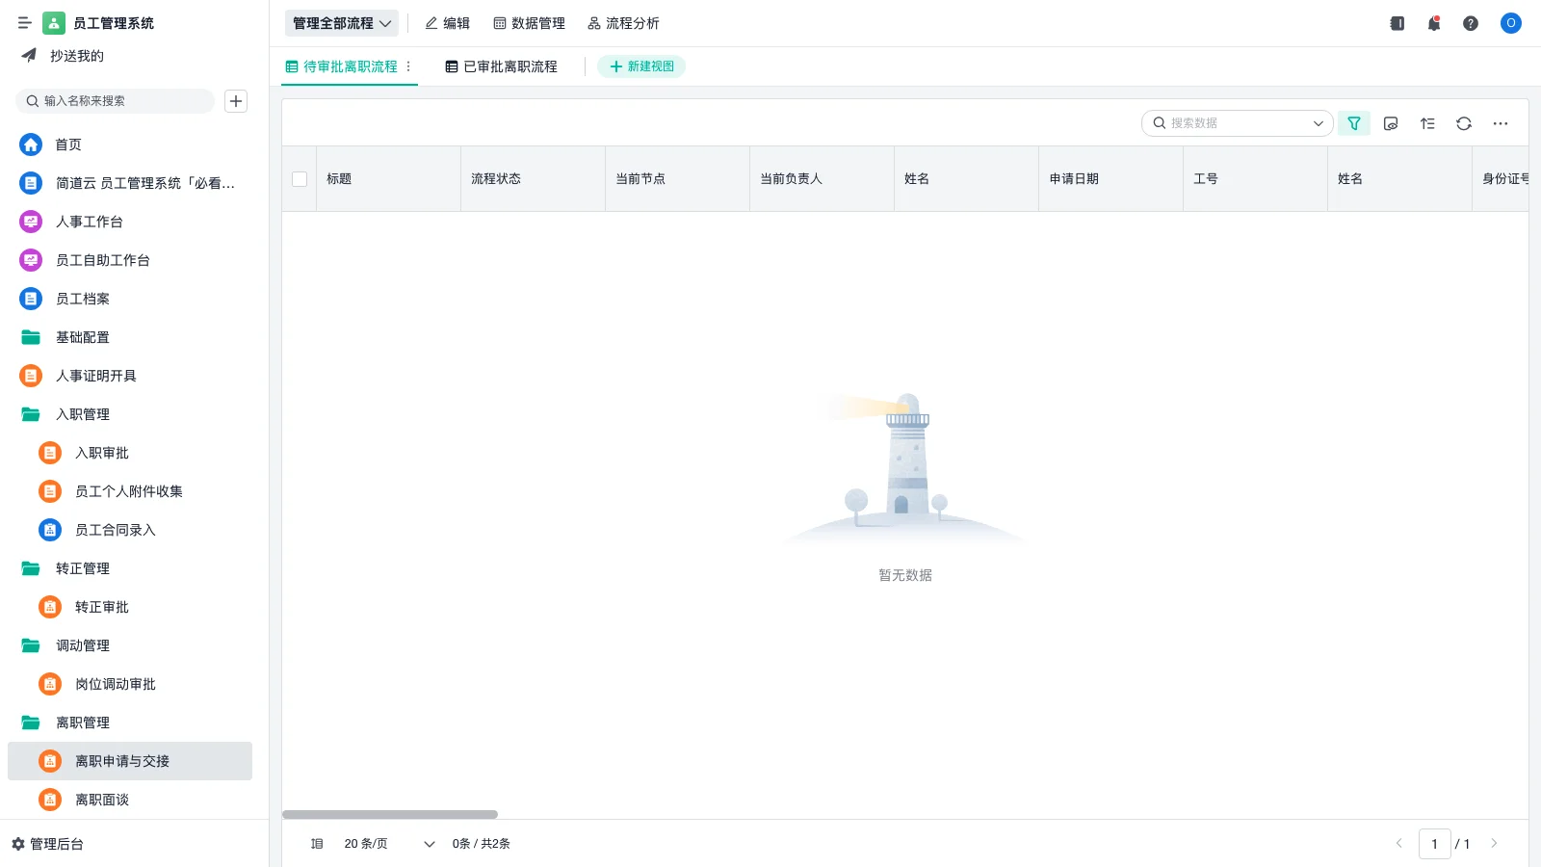Select the header checkbox in the table
The width and height of the screenshot is (1541, 867).
300,179
